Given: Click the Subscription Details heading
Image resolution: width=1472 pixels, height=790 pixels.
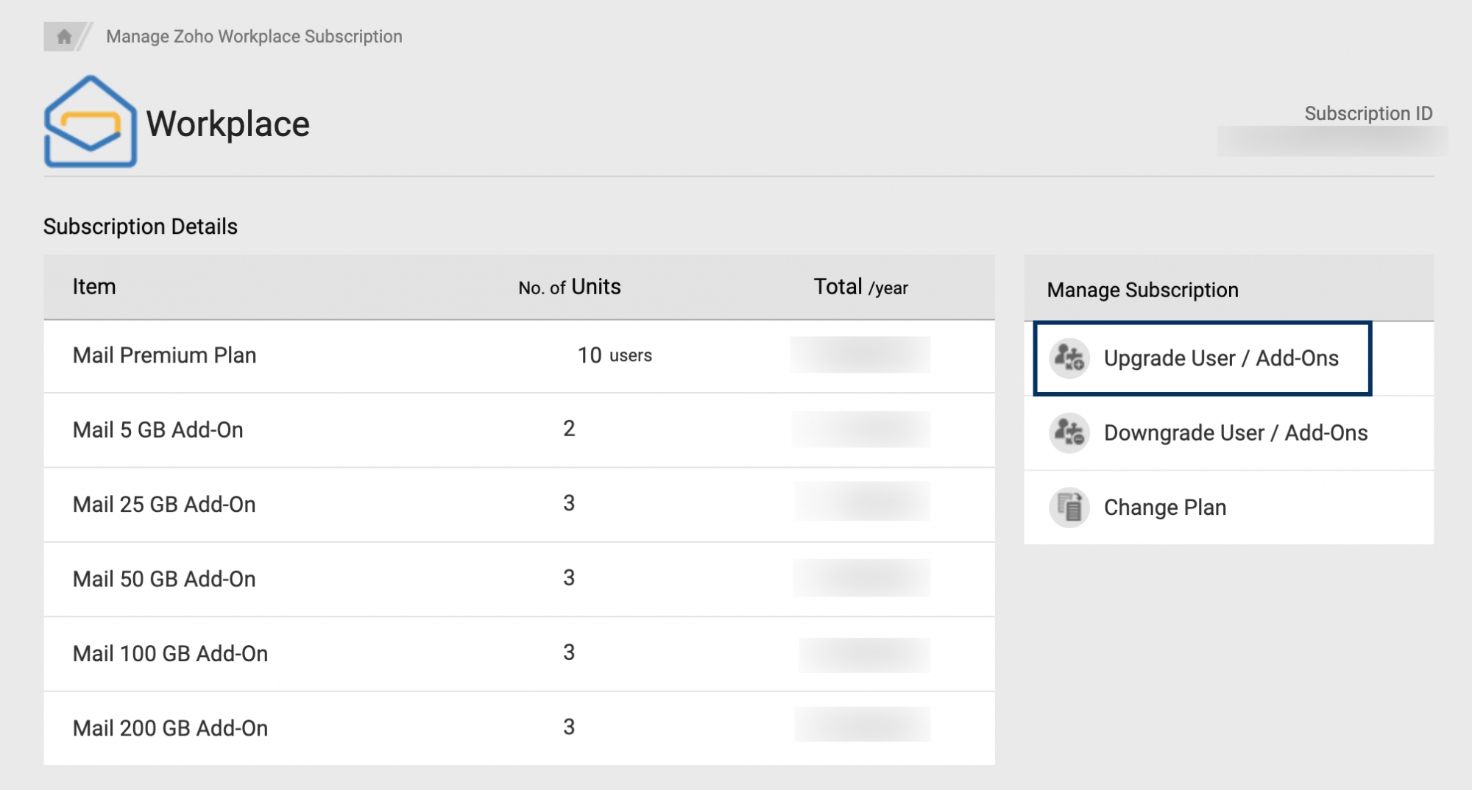Looking at the screenshot, I should click(140, 227).
